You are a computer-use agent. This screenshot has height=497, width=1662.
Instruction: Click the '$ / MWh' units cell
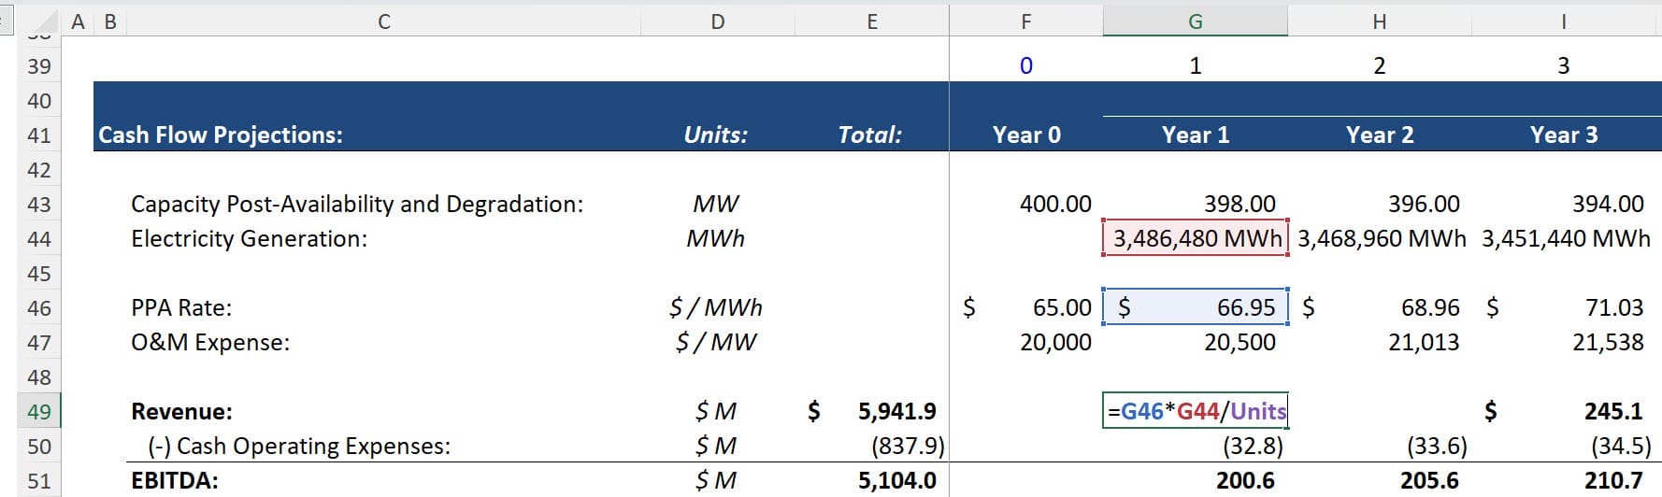716,308
